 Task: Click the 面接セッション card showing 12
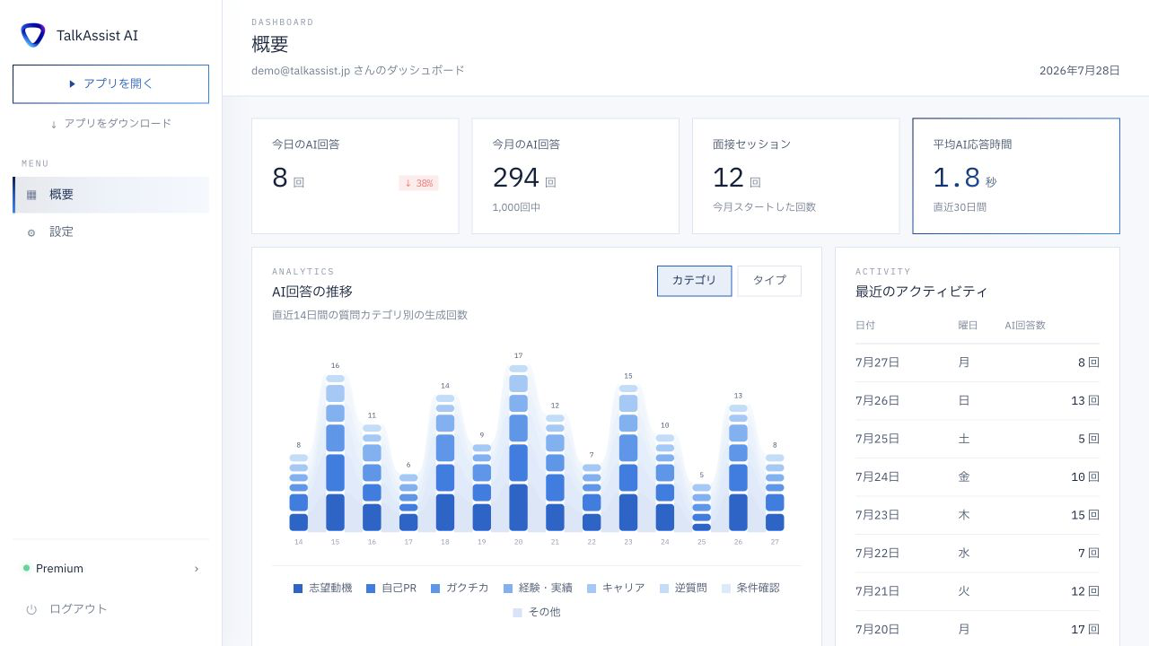click(x=796, y=176)
